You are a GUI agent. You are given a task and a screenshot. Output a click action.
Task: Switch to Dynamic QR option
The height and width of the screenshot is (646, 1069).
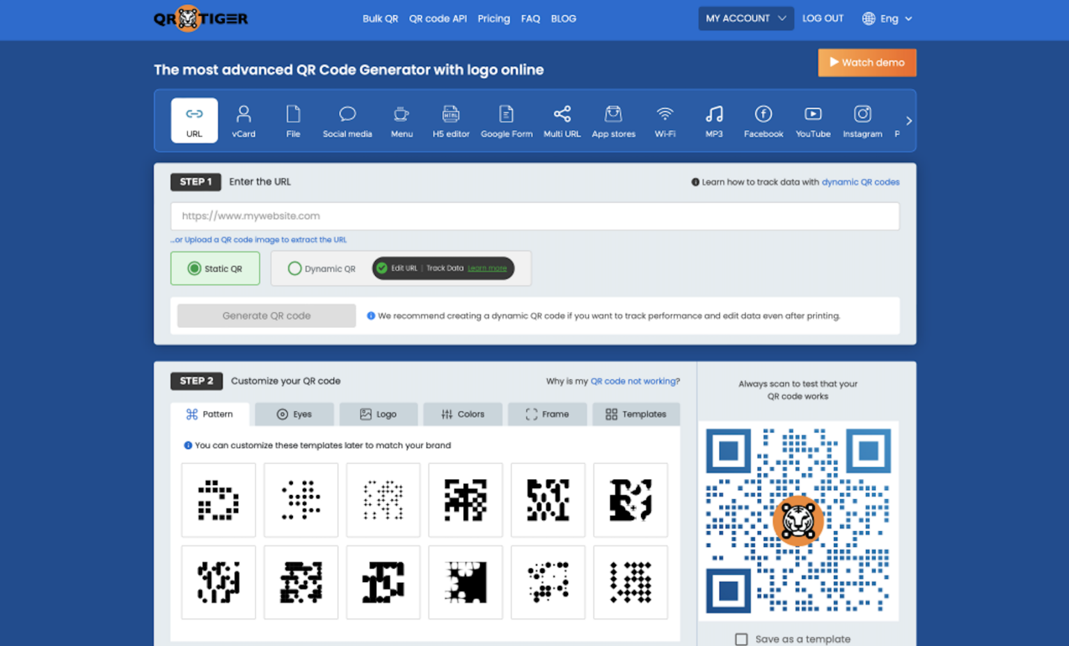click(x=295, y=268)
